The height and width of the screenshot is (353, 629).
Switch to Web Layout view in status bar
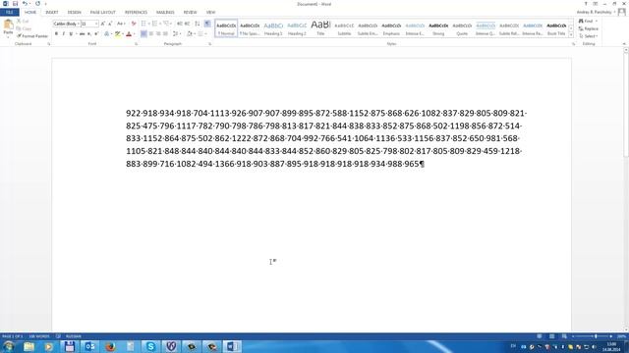564,336
